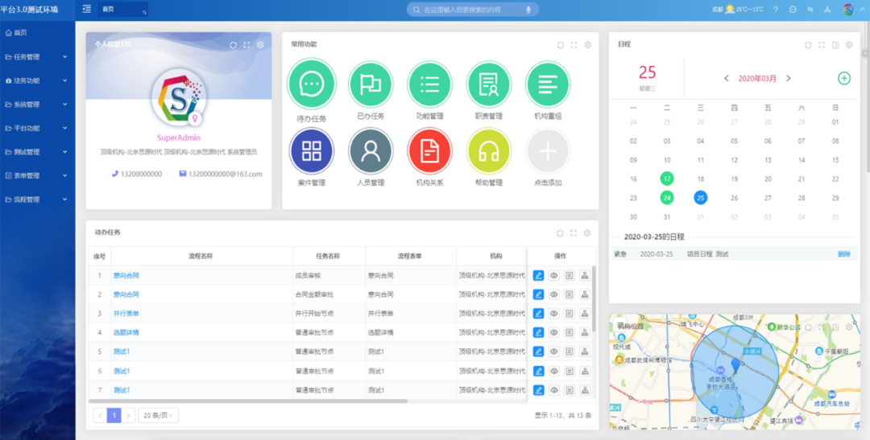Open the 待办任务 shortcut icon
This screenshot has width=870, height=440.
coord(311,84)
